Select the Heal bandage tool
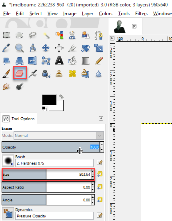 click(72, 74)
